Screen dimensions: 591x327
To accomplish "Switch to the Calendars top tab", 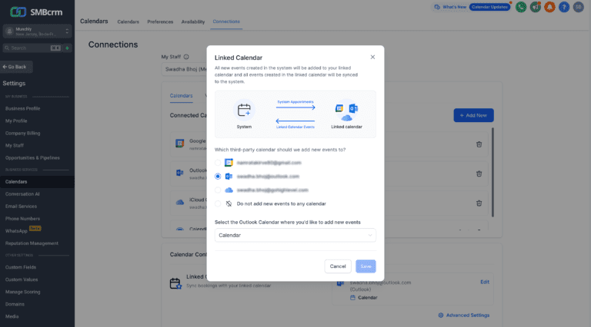I will (129, 21).
